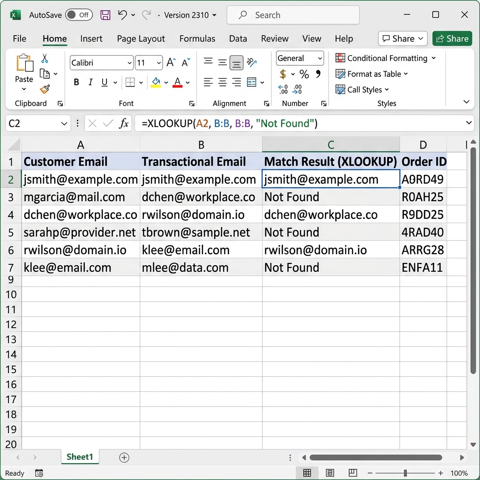The height and width of the screenshot is (480, 480).
Task: Collapse the ribbon with chevron
Action: (x=466, y=102)
